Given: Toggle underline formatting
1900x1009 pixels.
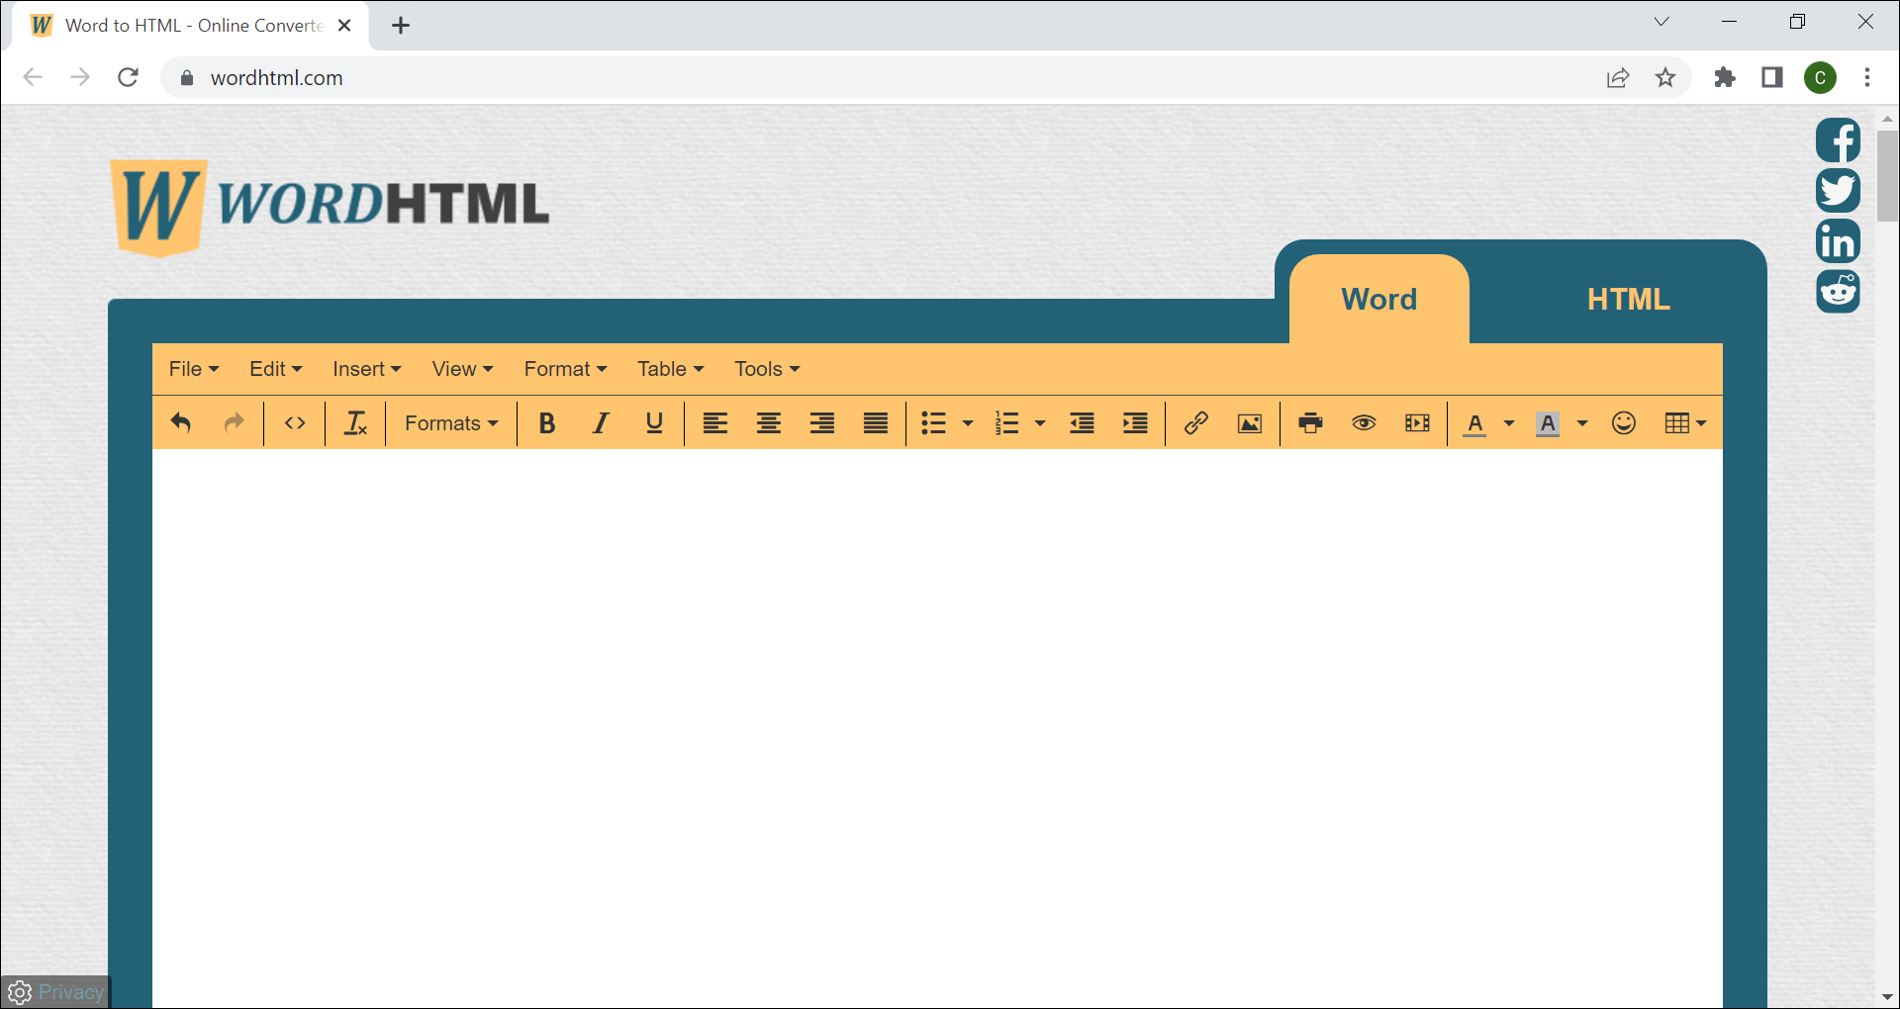Looking at the screenshot, I should (654, 423).
